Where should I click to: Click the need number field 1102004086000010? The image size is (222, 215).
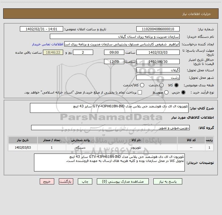tap(158, 29)
